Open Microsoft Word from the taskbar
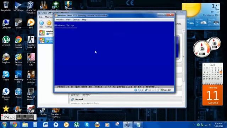The height and width of the screenshot is (128, 227). 45,125
